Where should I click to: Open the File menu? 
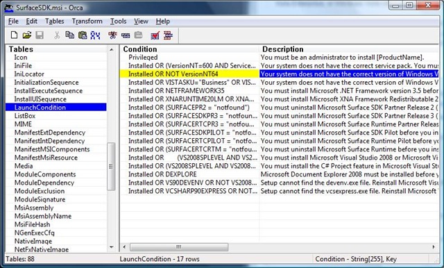[x=13, y=22]
